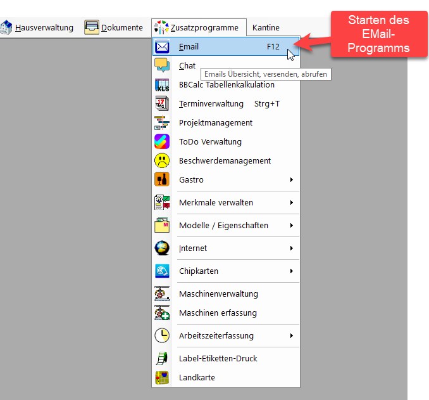
Task: Select Merkmale verwalten entry
Action: [x=226, y=202]
